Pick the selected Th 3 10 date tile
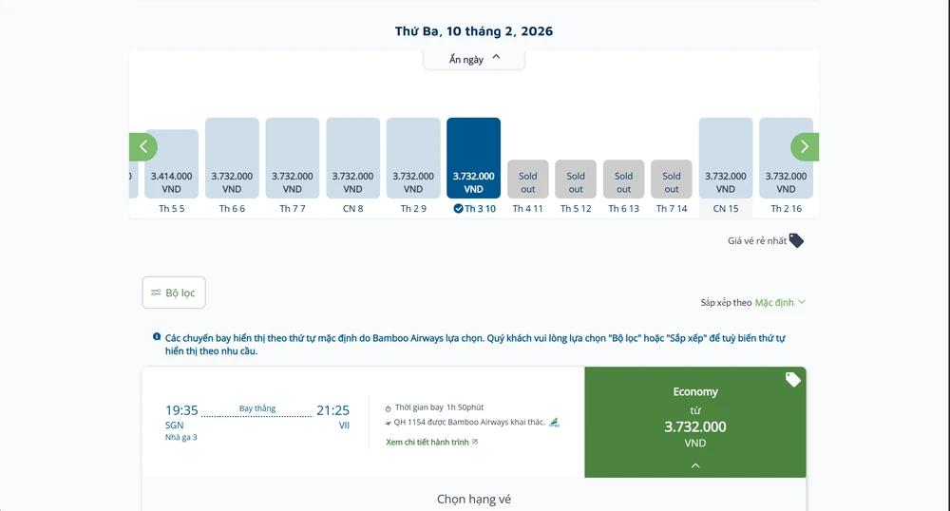 coord(473,158)
